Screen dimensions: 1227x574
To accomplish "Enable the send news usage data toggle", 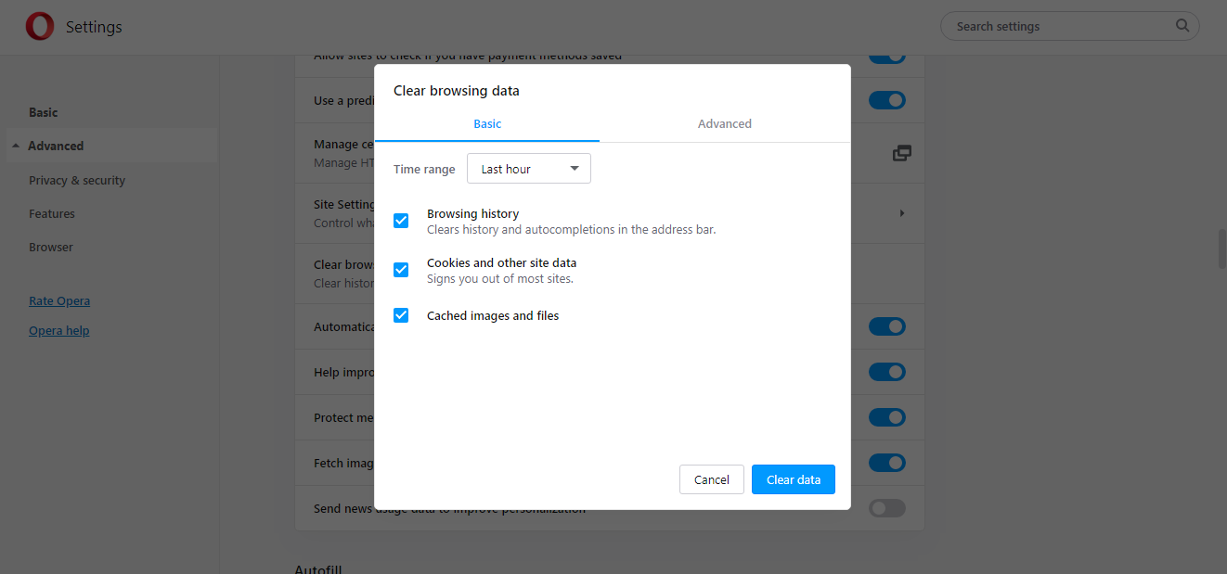I will click(x=886, y=508).
